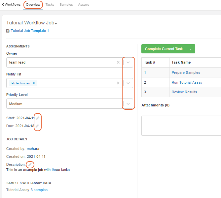Viewport: 221px width, 198px height.
Task: Clear the Notify list with X icon
Action: pyautogui.click(x=118, y=83)
